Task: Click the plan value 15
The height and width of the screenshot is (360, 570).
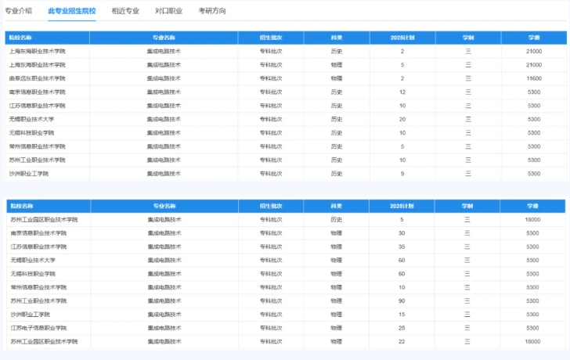Action: point(402,315)
